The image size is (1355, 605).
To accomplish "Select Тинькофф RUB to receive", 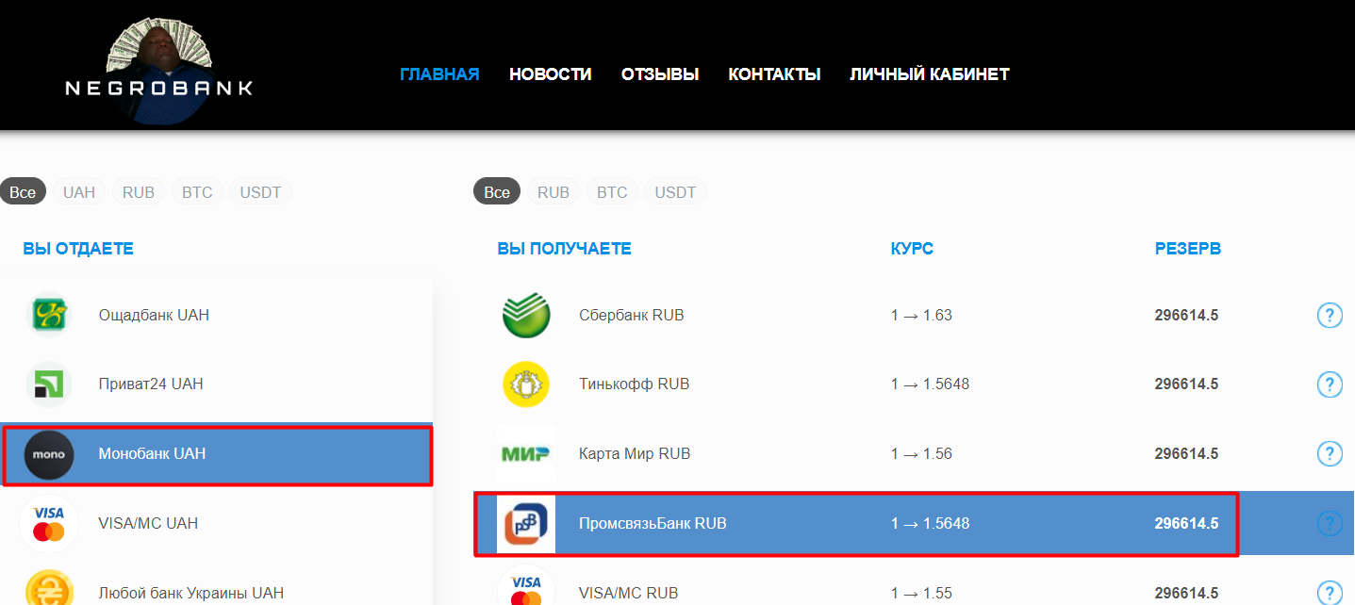I will pyautogui.click(x=914, y=384).
